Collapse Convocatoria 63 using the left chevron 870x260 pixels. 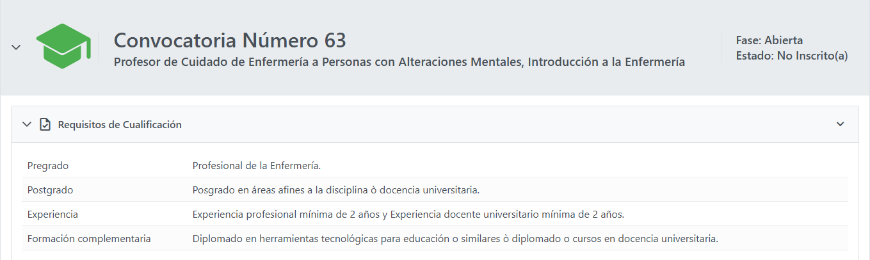(x=17, y=47)
